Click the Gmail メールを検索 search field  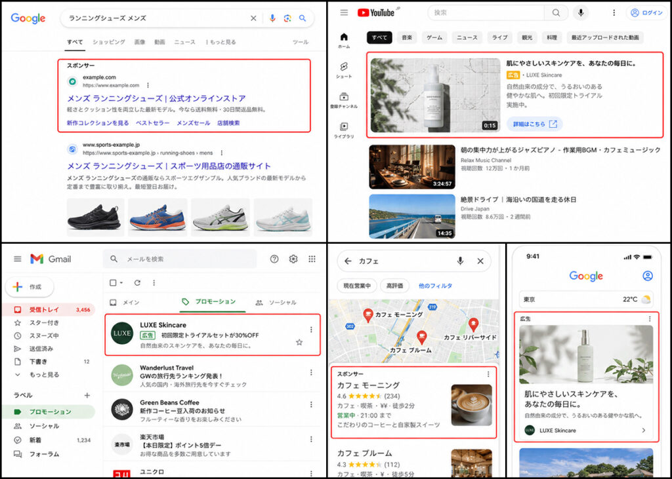180,259
